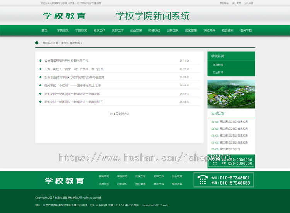Open article 省教育督导组到我校检查指导工作

[x=67, y=61]
